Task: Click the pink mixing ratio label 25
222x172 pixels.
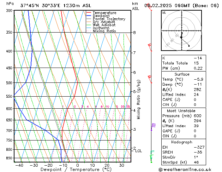Action: [x=128, y=107]
